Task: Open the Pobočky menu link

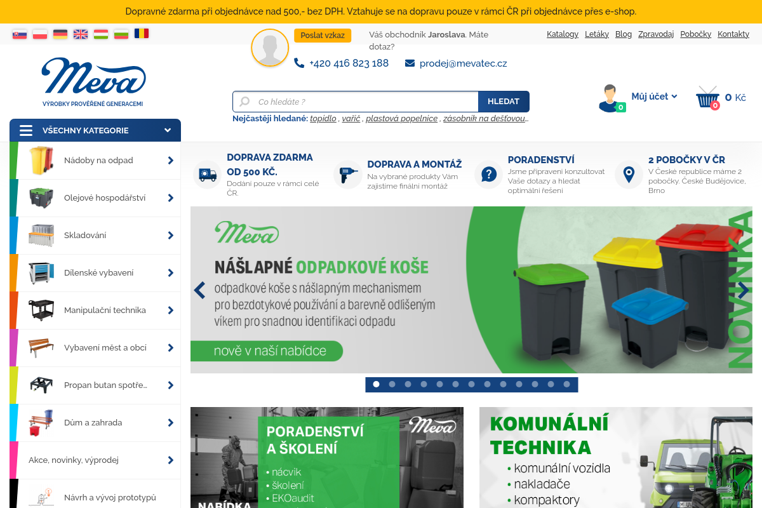Action: tap(696, 34)
